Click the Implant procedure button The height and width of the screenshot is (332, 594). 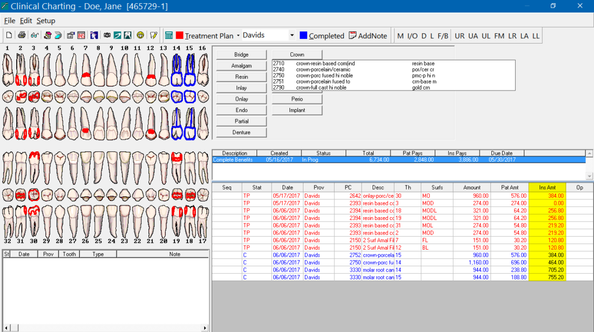(297, 110)
